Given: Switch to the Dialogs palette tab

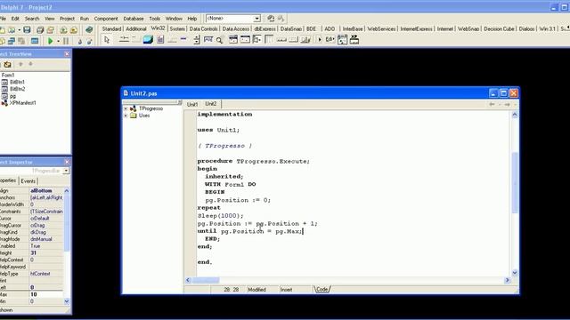Looking at the screenshot, I should coord(526,28).
